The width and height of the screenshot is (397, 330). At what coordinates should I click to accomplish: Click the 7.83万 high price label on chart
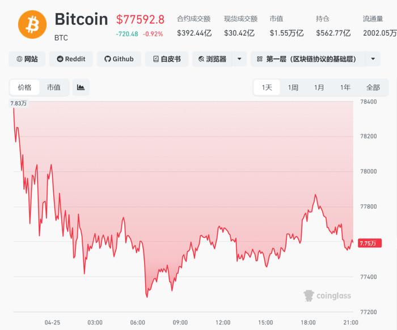coord(19,104)
